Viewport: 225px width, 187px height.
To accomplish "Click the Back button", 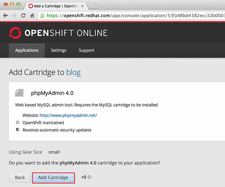I will (x=20, y=178).
